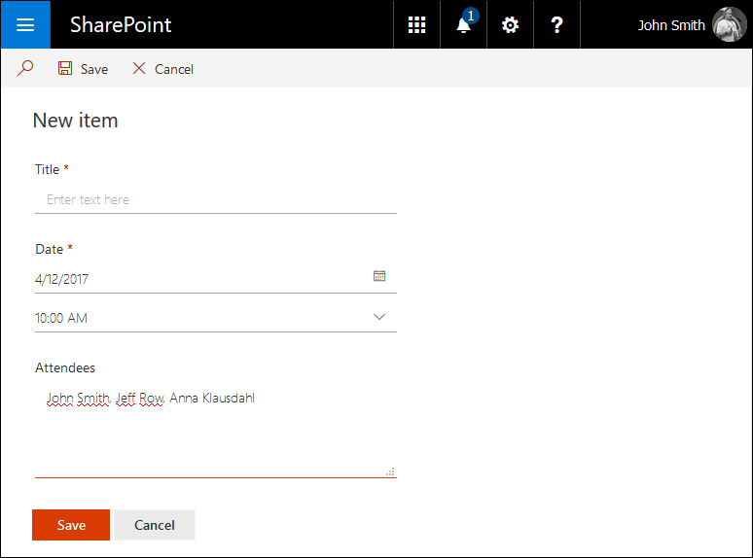The height and width of the screenshot is (558, 753).
Task: Open the app launcher grid
Action: point(416,24)
